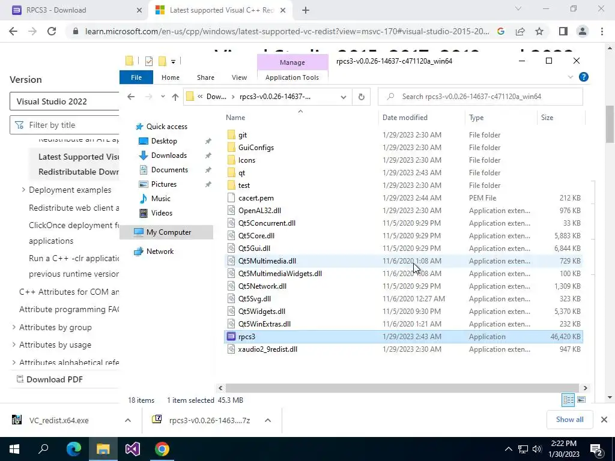615x461 pixels.
Task: Reload the Chrome page
Action: pyautogui.click(x=52, y=31)
